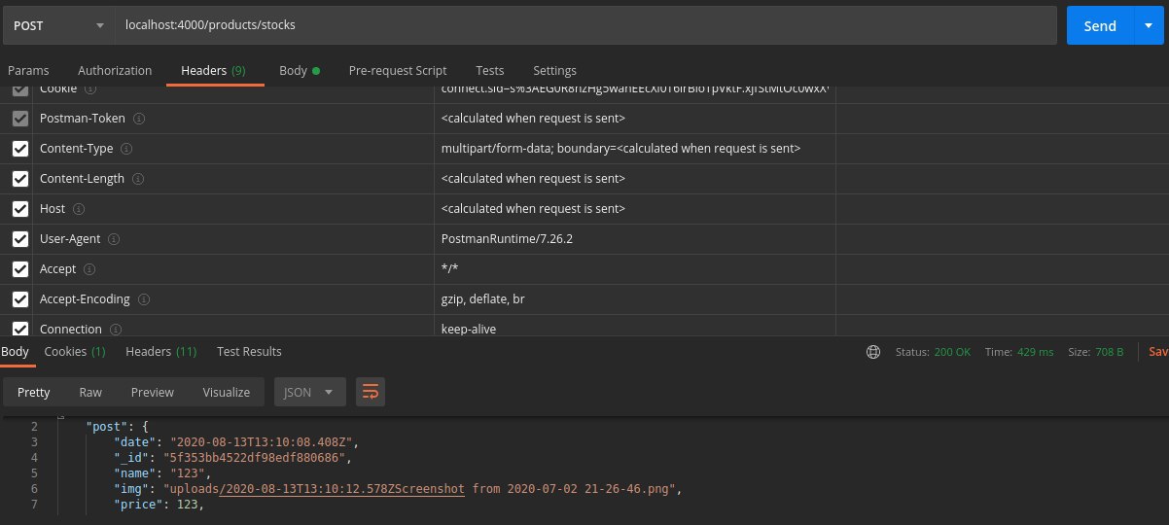Disable the Accept-Encoding header checkbox

point(19,299)
